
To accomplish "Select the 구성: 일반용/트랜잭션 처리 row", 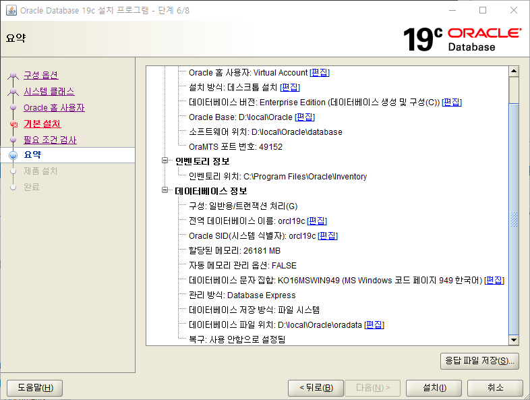I will pyautogui.click(x=243, y=206).
